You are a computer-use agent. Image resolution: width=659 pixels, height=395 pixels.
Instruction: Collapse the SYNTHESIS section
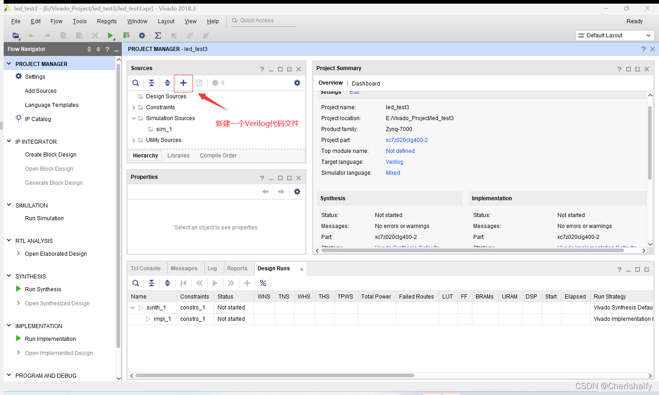(9, 276)
